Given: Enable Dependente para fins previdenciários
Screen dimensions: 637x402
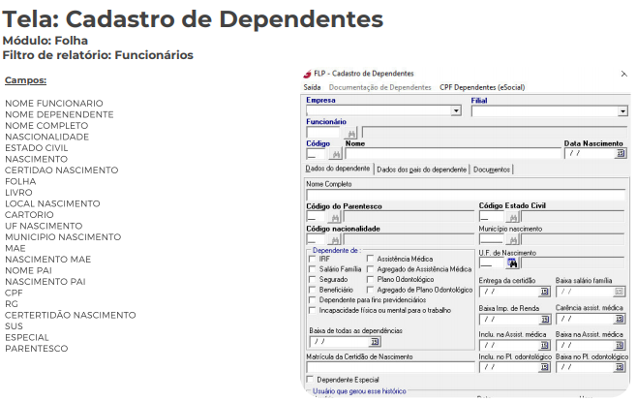Looking at the screenshot, I should coord(313,300).
